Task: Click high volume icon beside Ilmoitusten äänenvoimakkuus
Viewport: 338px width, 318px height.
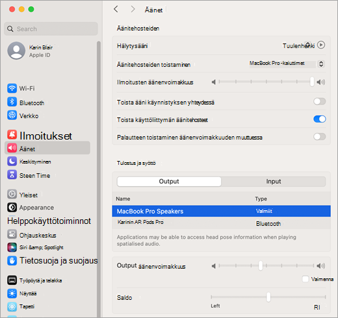Action: [321, 82]
